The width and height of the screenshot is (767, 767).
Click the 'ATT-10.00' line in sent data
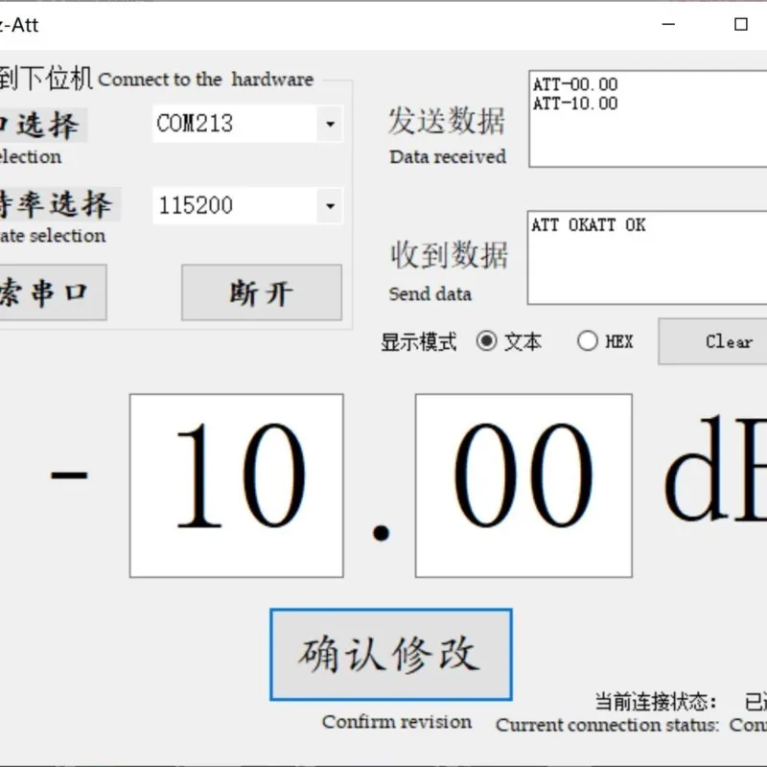coord(575,104)
